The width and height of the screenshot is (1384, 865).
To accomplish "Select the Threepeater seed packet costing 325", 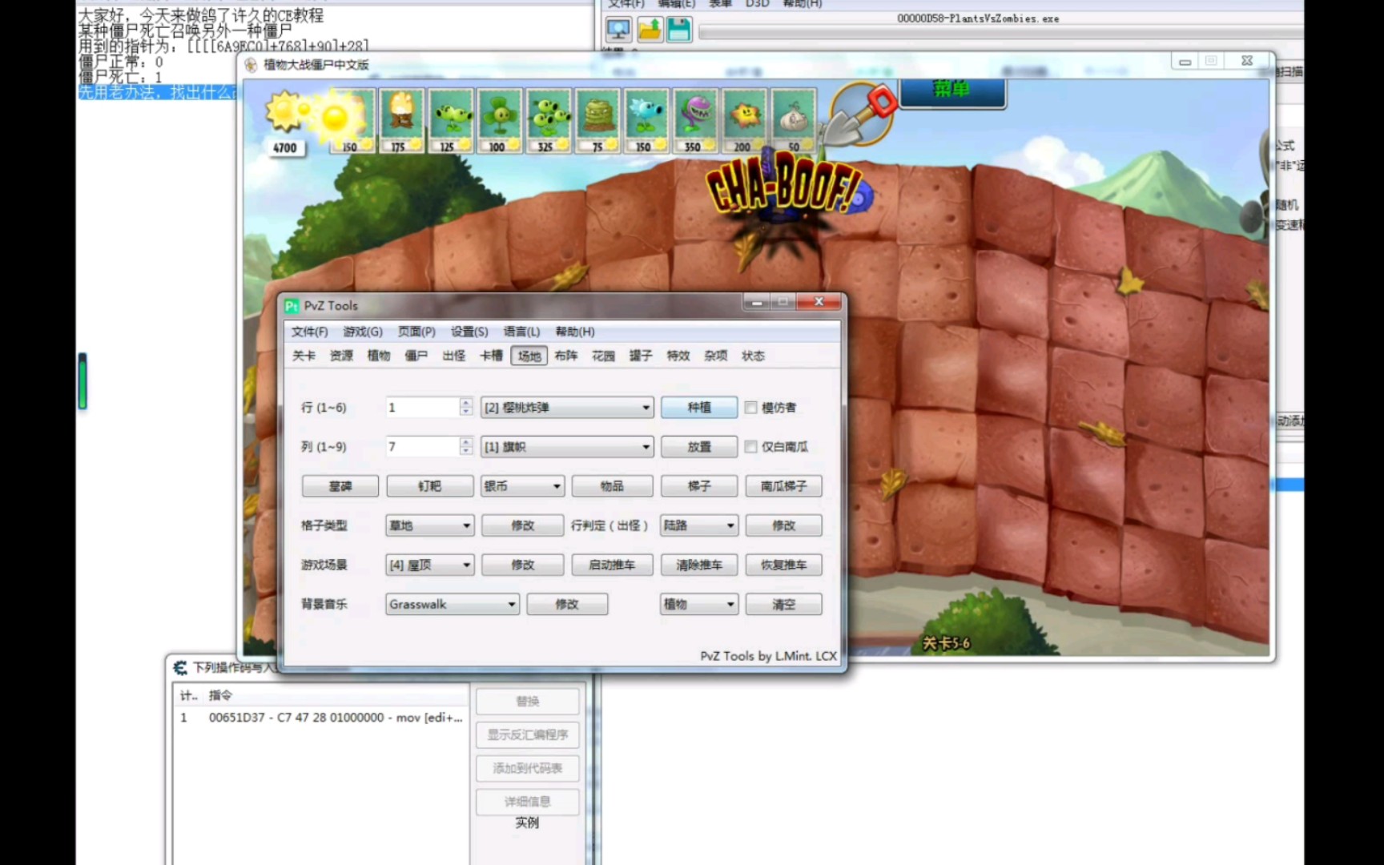I will 549,120.
